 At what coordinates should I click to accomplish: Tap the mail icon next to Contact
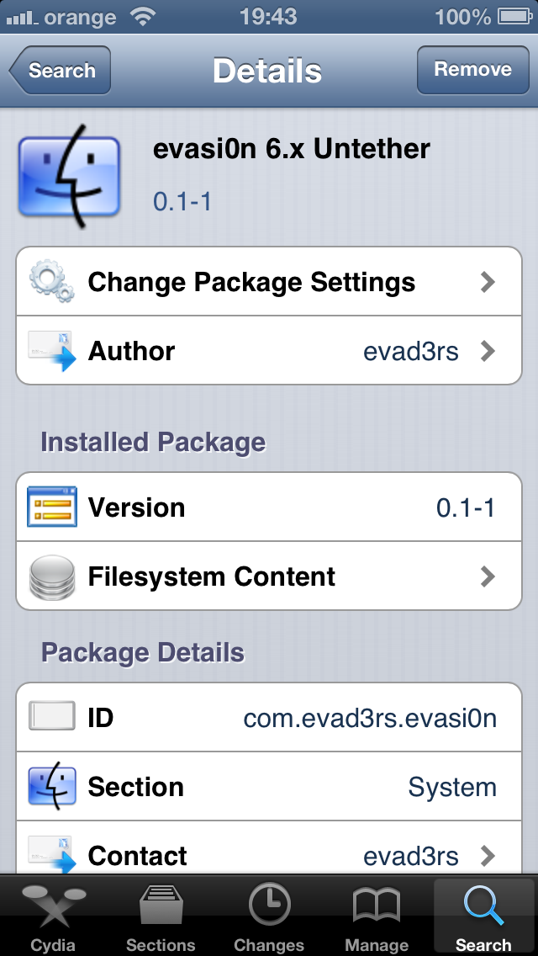[52, 854]
